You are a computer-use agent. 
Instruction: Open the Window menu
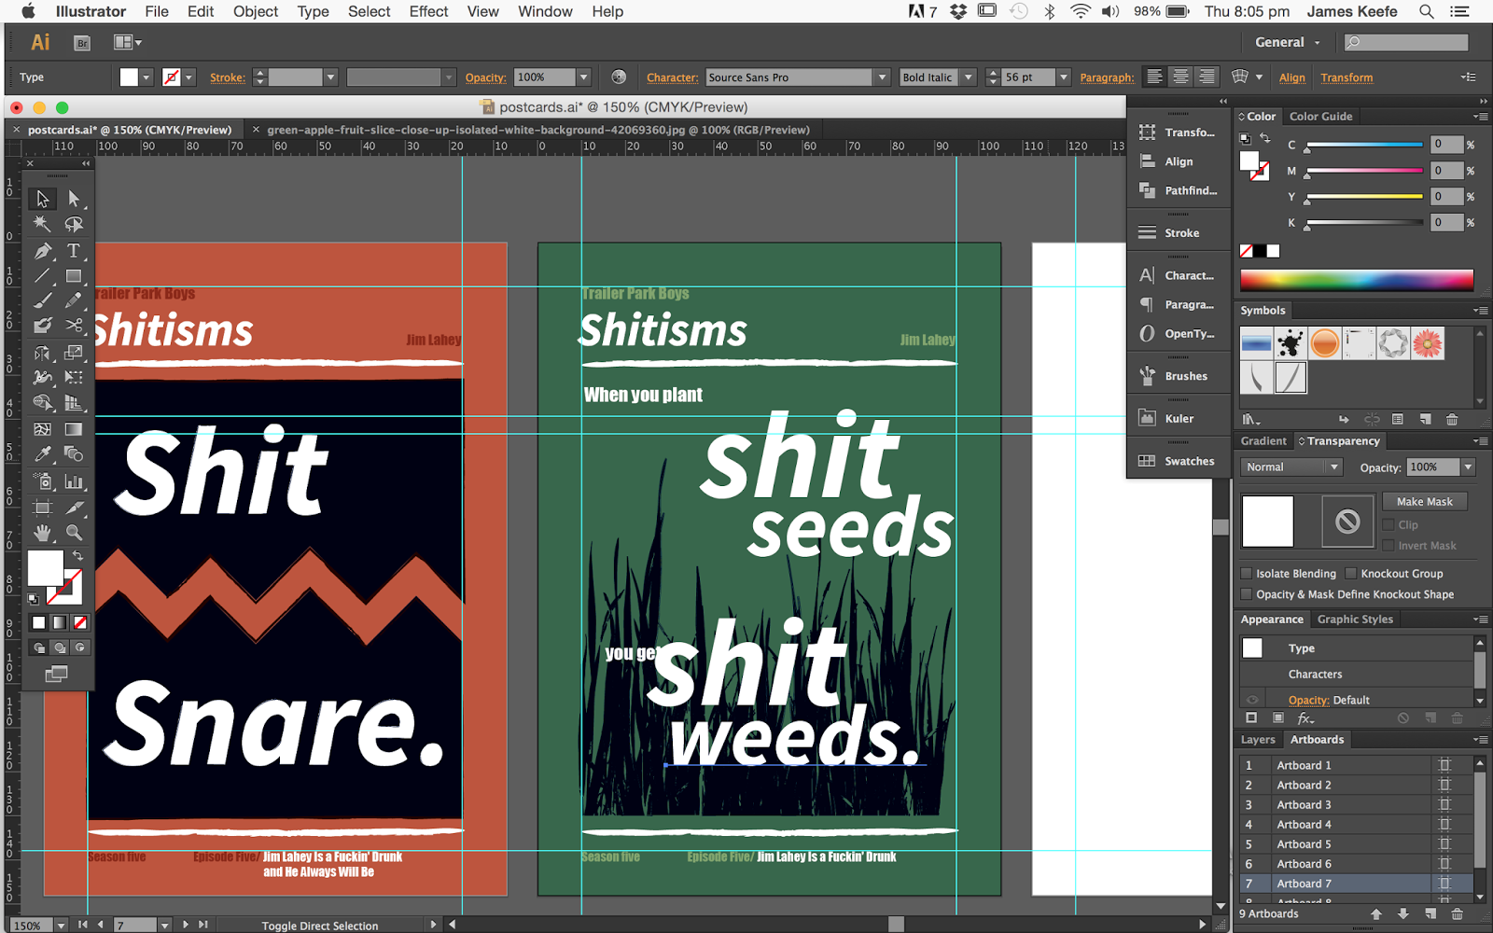545,12
